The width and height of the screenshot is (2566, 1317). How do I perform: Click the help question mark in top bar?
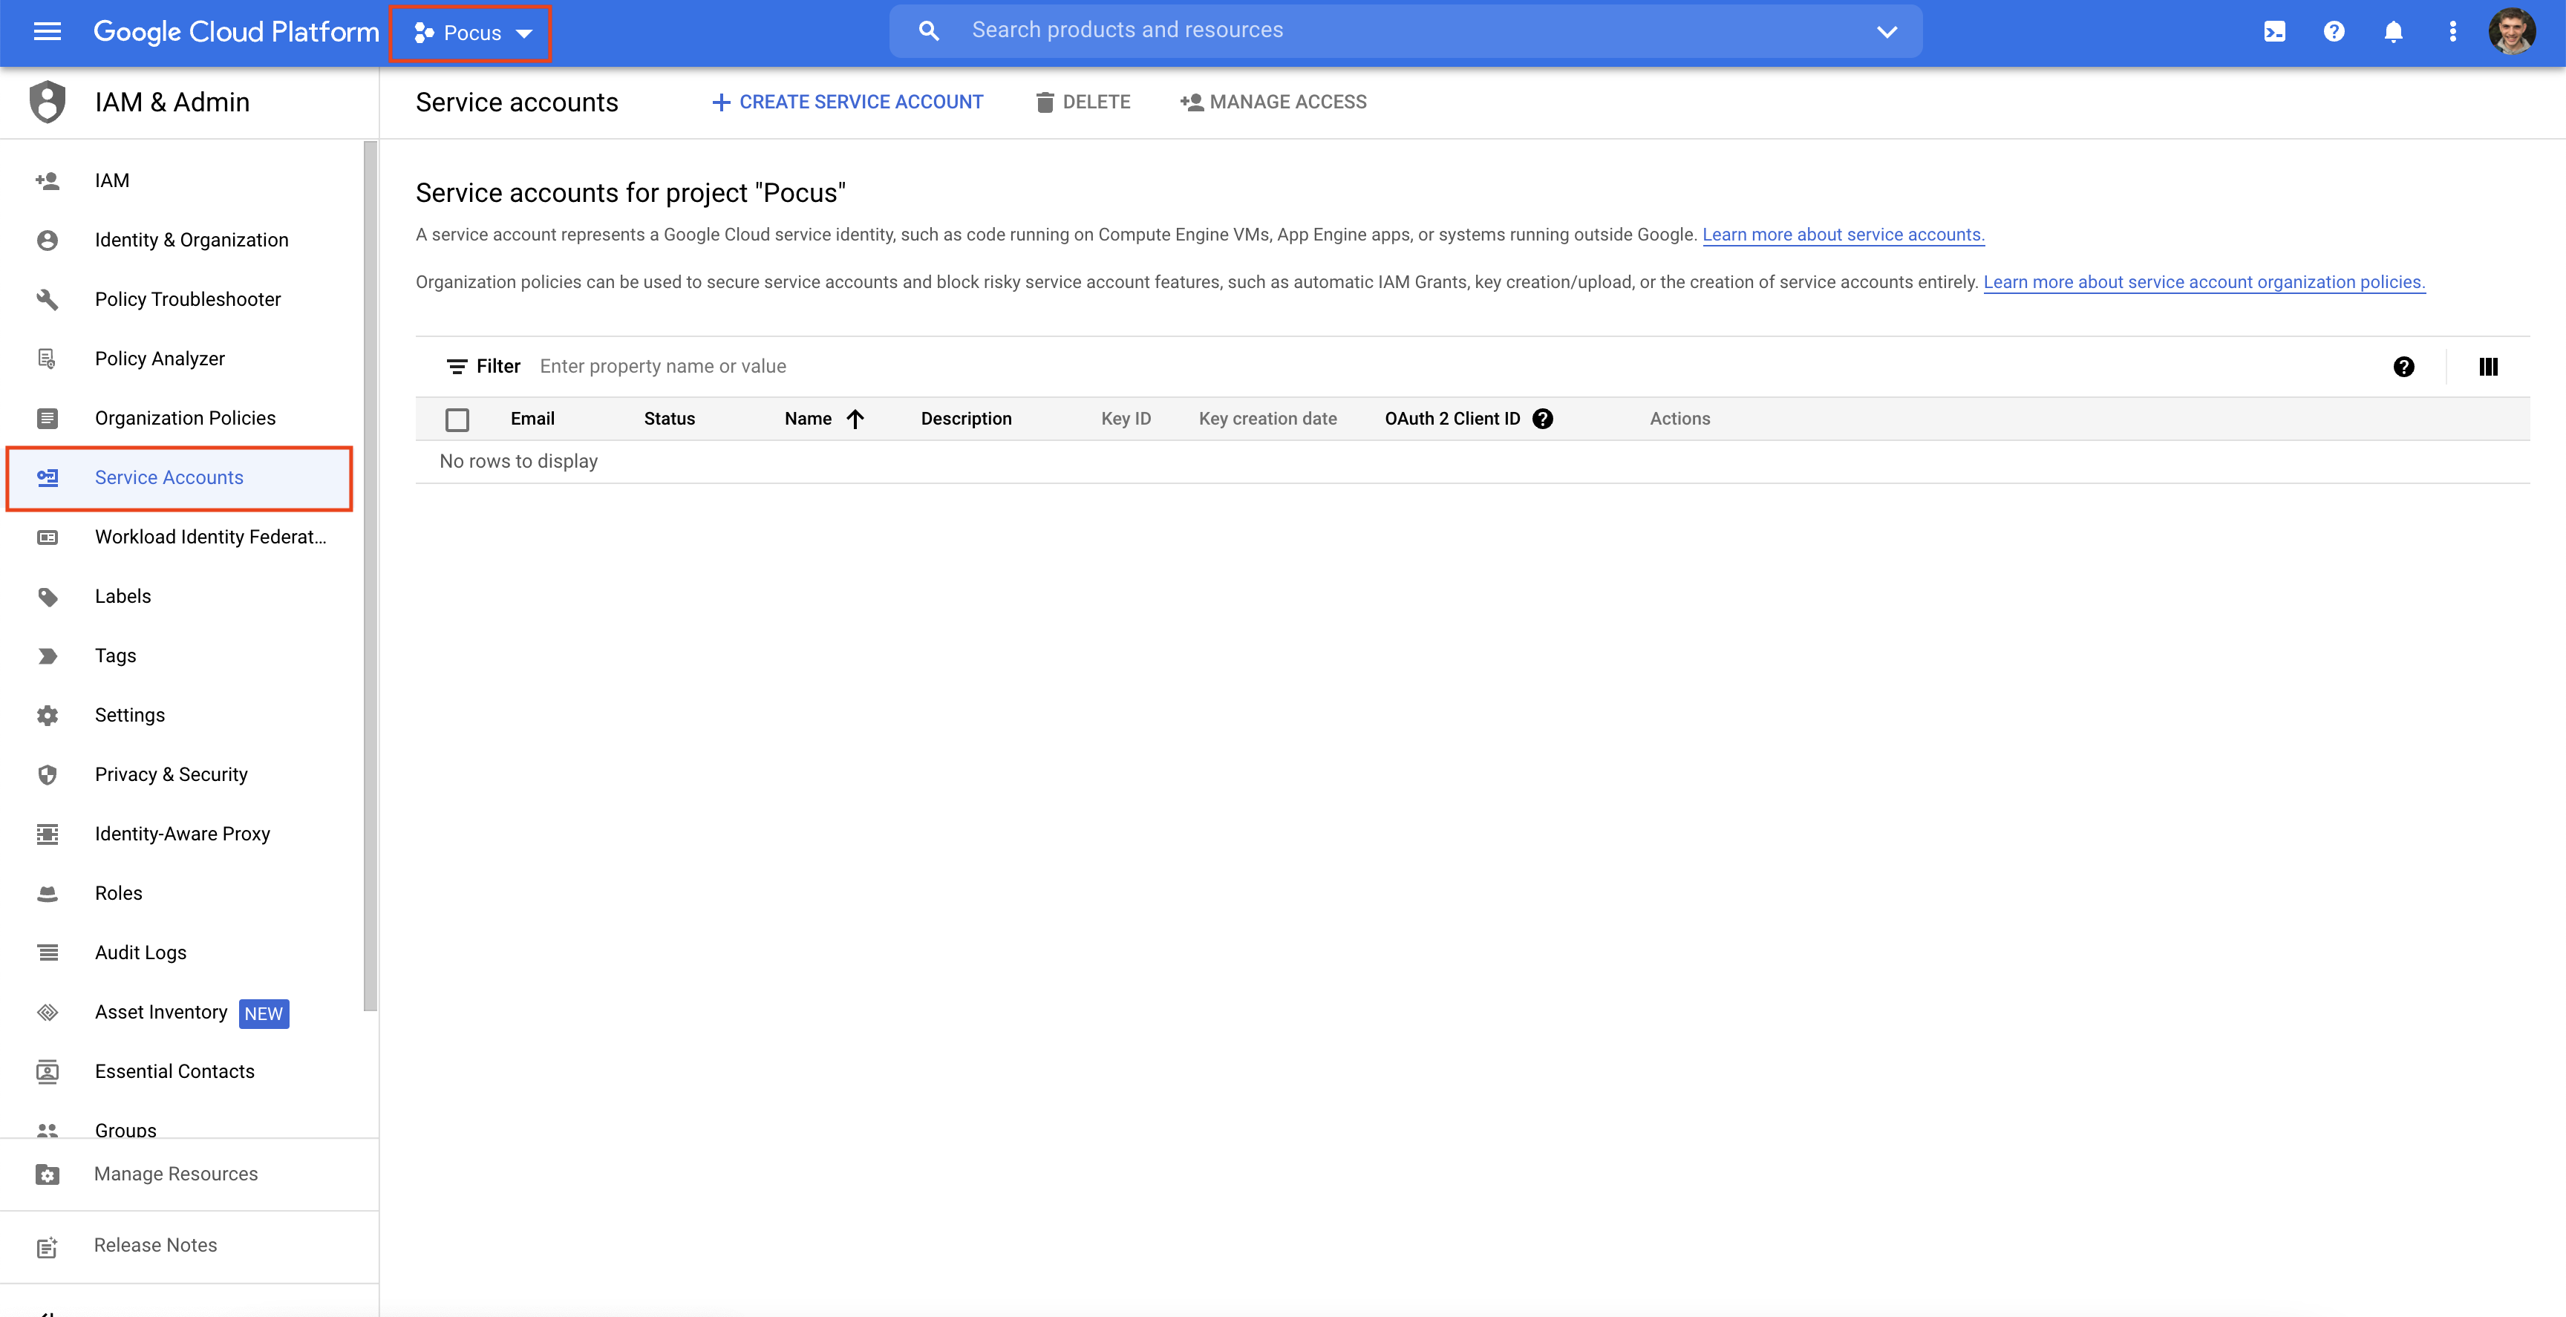2333,32
